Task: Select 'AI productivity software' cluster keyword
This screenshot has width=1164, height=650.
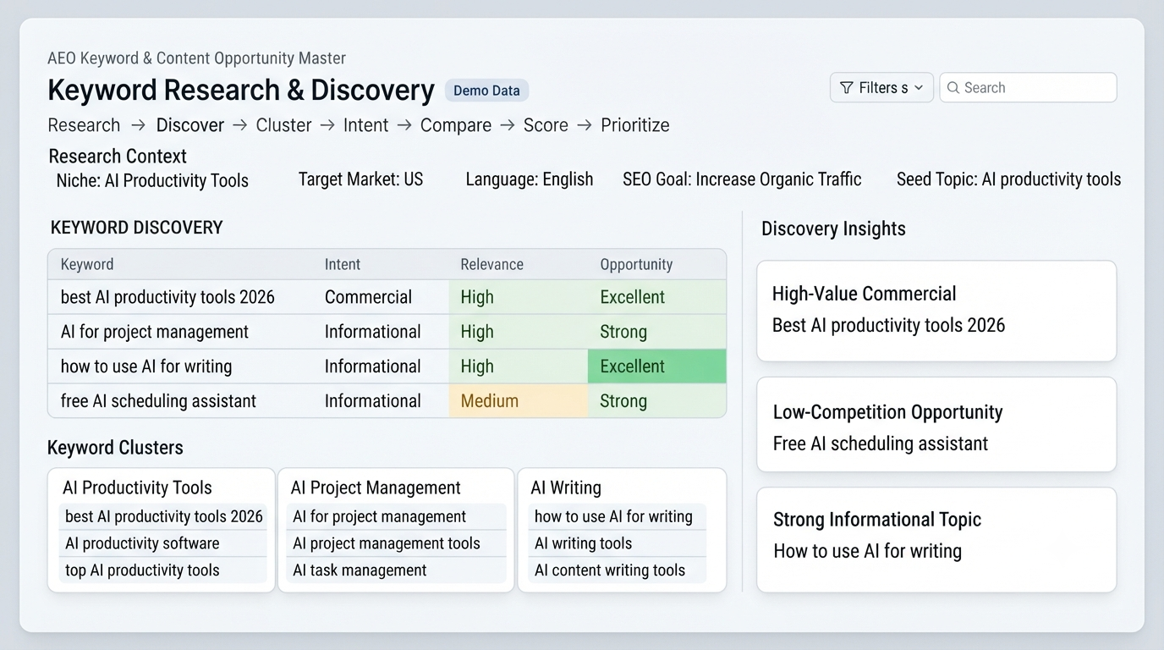Action: 162,543
